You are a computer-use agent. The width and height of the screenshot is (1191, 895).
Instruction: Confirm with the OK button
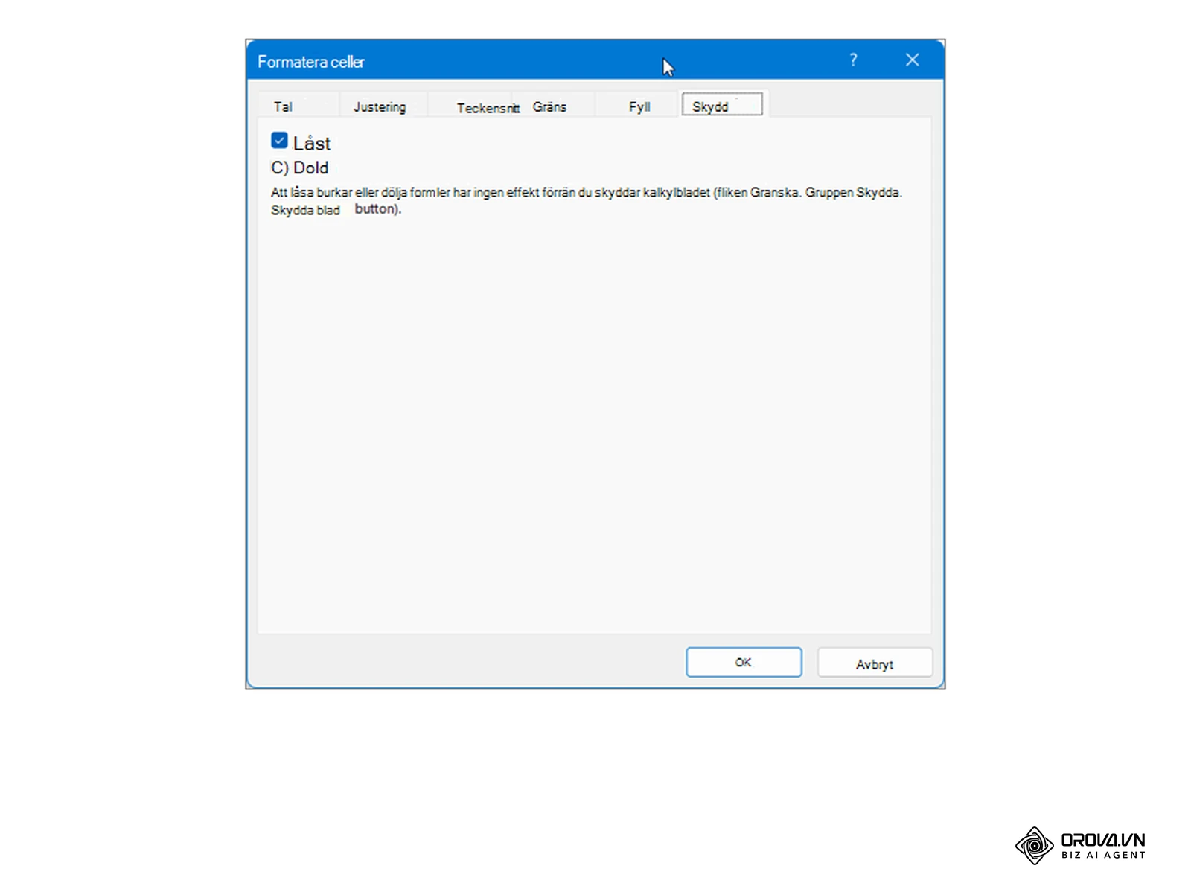pos(744,662)
